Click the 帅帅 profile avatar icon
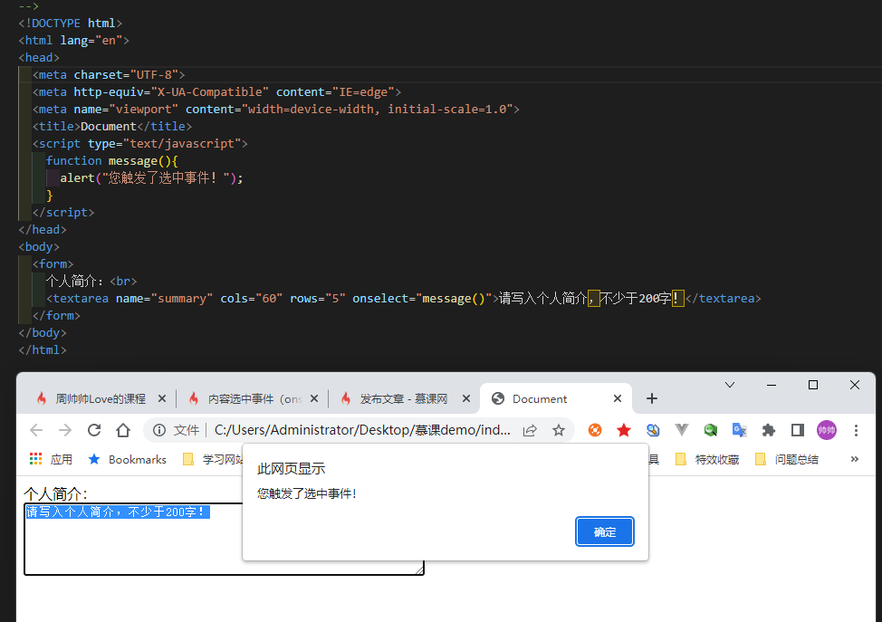 [x=827, y=430]
